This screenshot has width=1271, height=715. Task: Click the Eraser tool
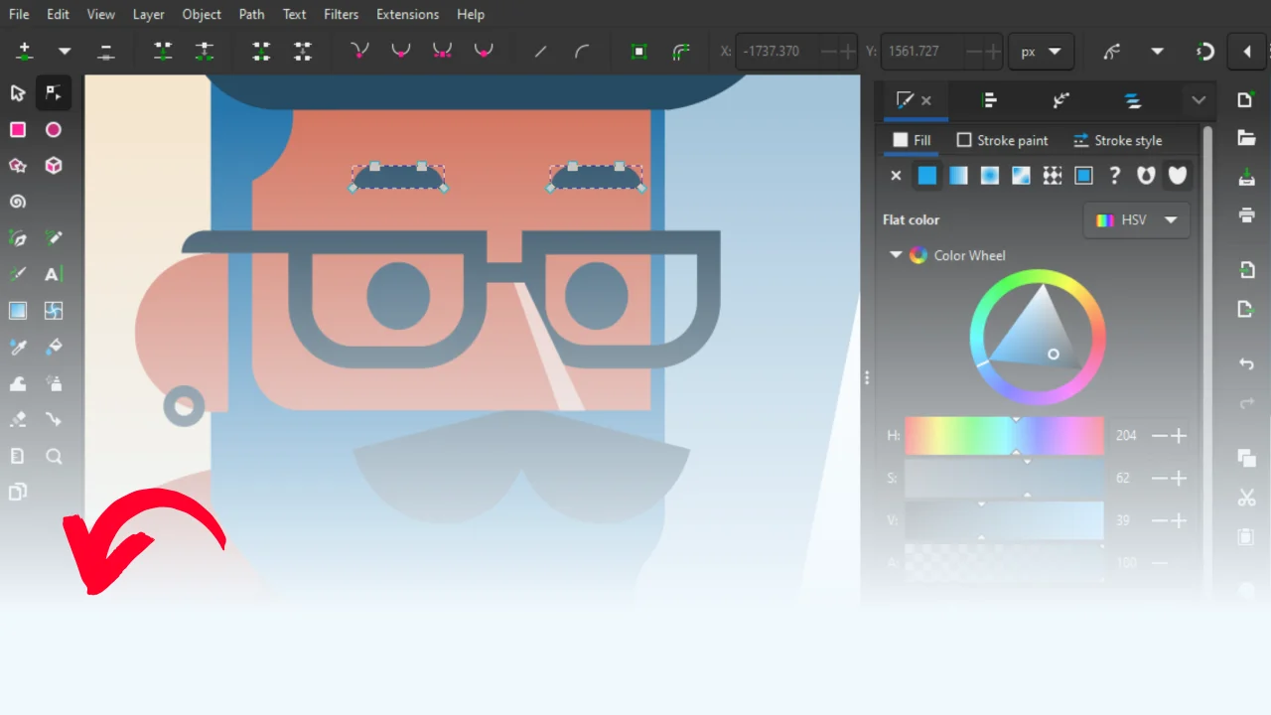click(x=18, y=420)
